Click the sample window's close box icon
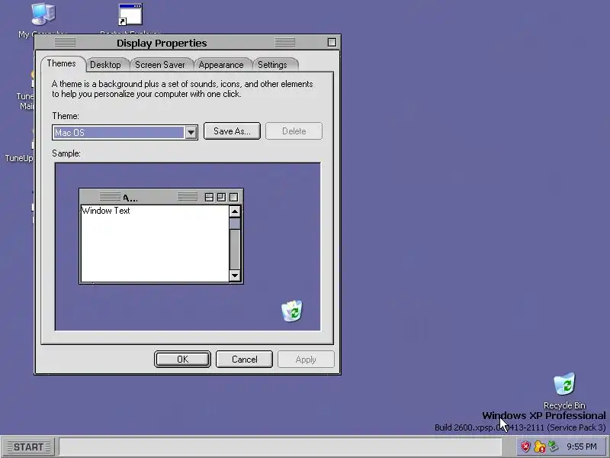Image resolution: width=610 pixels, height=458 pixels. tap(233, 198)
